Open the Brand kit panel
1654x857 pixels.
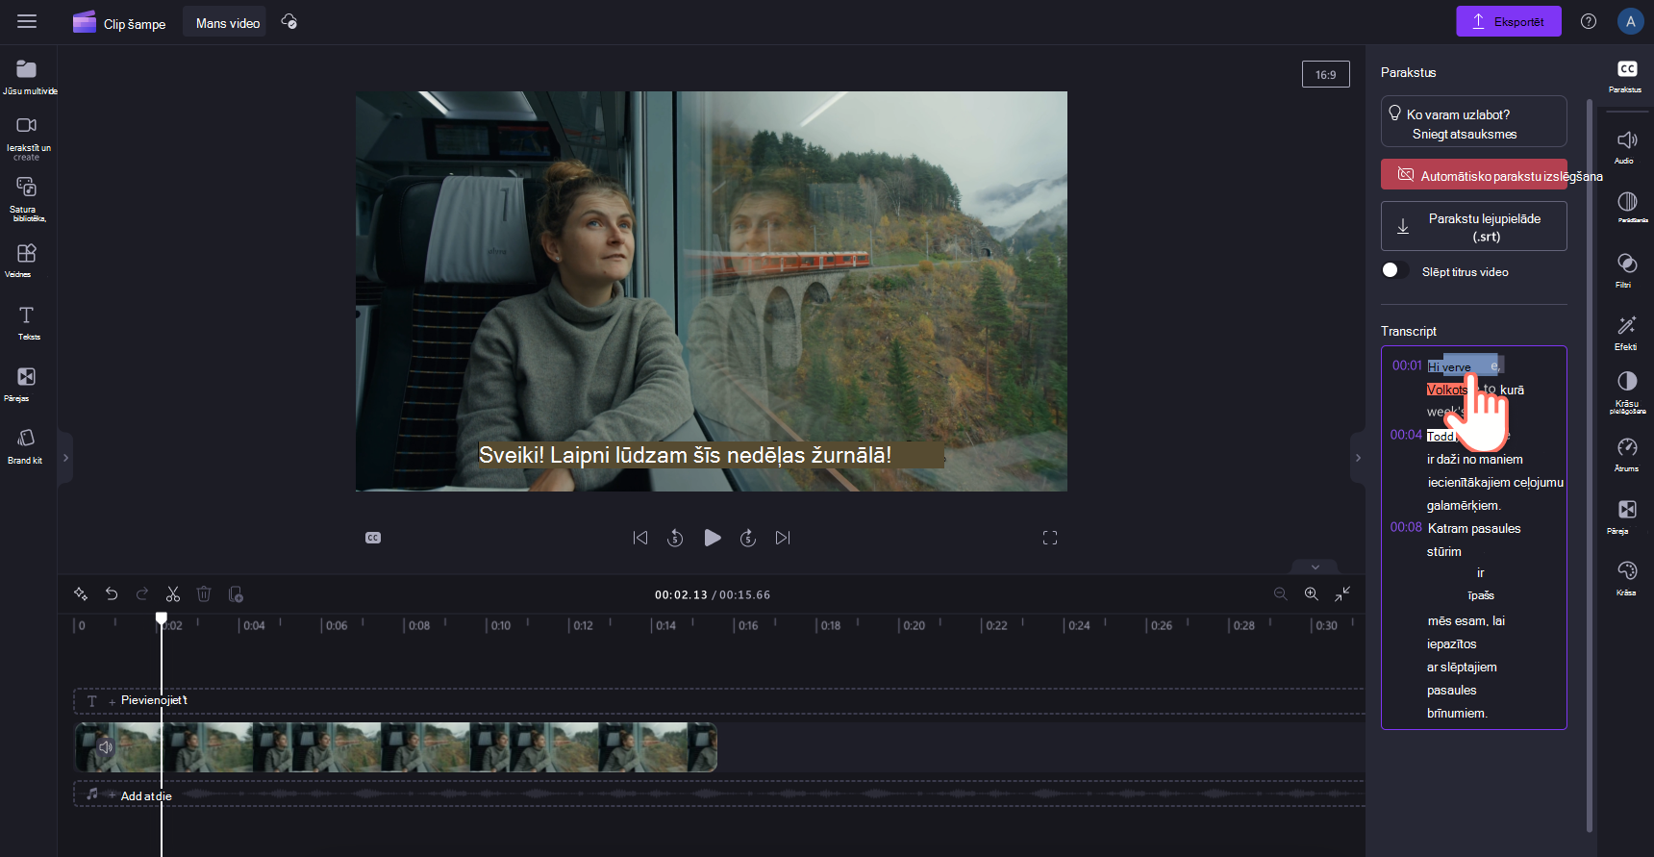click(27, 446)
